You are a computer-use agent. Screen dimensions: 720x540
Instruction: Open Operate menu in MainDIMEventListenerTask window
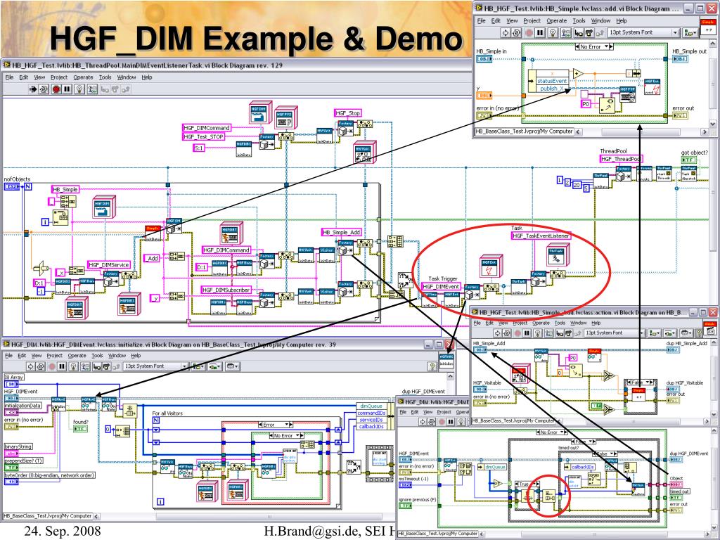(83, 77)
